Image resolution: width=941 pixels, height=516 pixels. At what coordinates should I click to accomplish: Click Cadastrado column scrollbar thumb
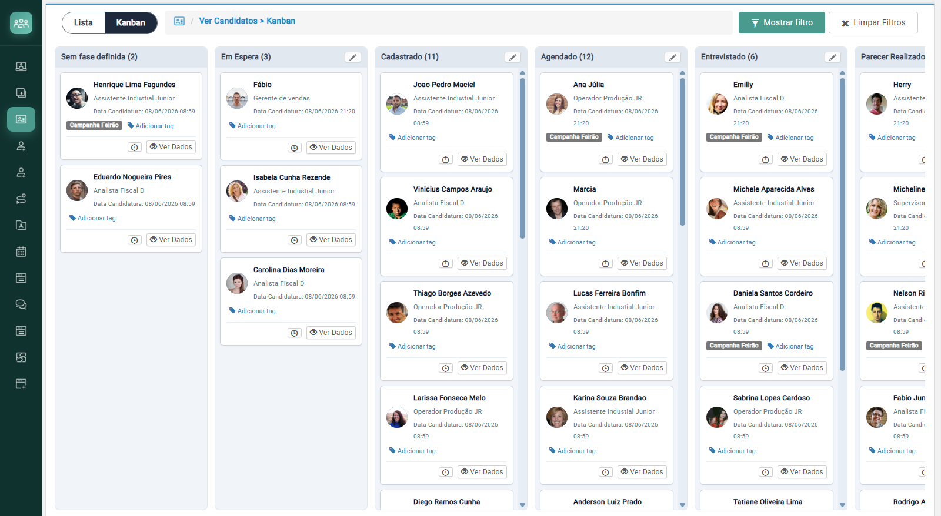pos(522,158)
